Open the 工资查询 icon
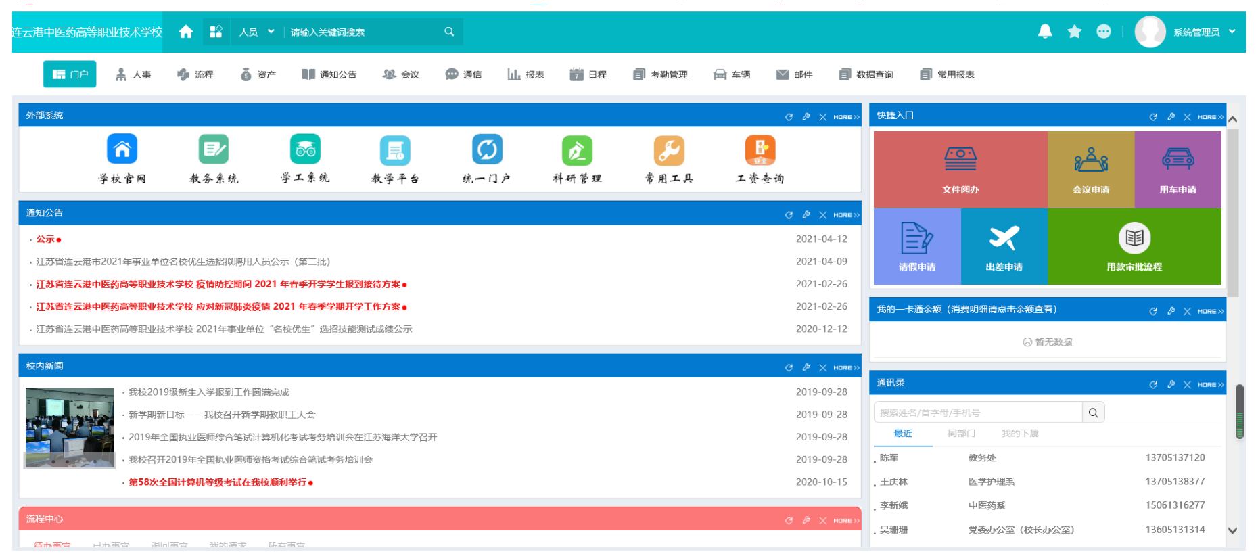Viewport: 1258px width, 556px height. 760,149
